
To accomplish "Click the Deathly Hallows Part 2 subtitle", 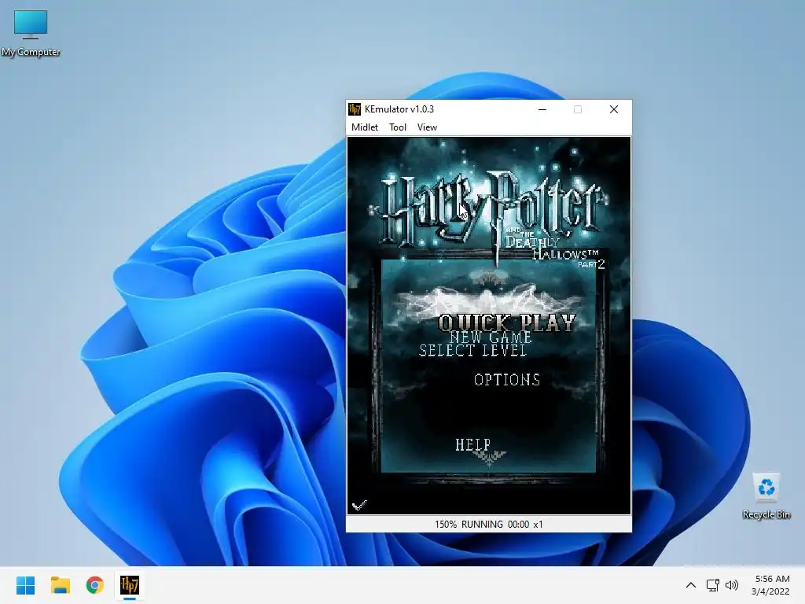I will 554,249.
